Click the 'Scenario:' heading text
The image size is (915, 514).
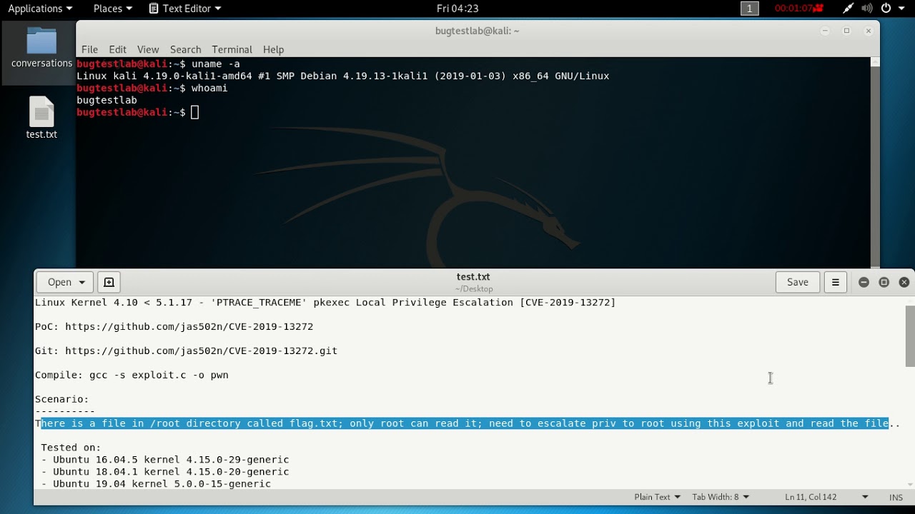click(x=62, y=399)
